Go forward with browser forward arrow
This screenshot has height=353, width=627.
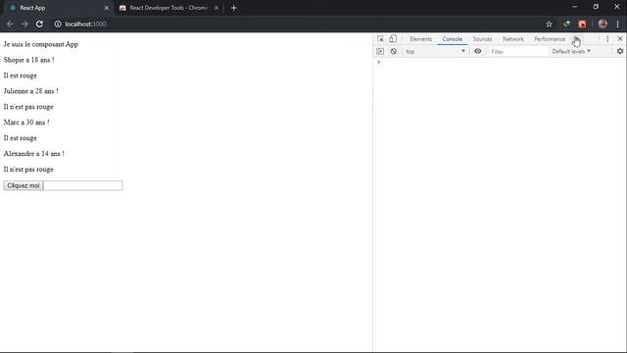click(x=24, y=24)
